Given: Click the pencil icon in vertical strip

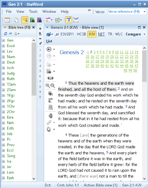Looking at the screenshot, I should (x=40, y=43).
